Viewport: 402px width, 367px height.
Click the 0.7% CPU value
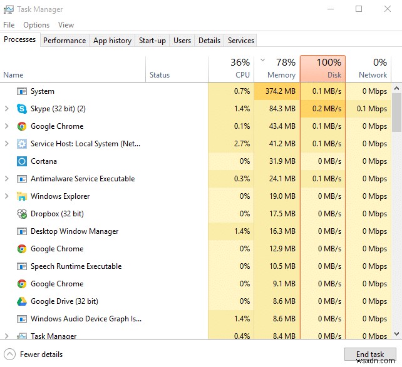pos(242,91)
